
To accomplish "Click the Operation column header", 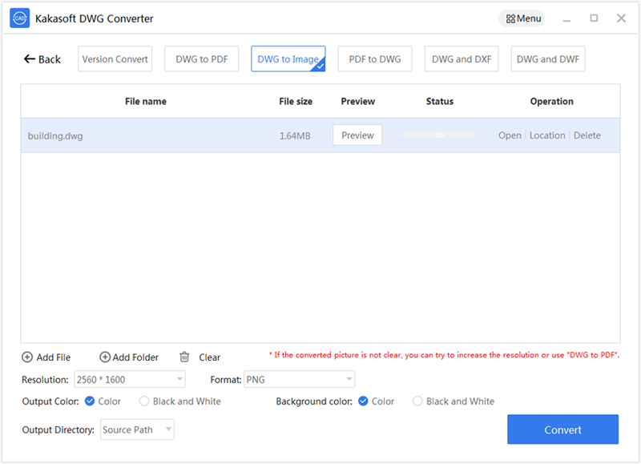I will click(552, 102).
